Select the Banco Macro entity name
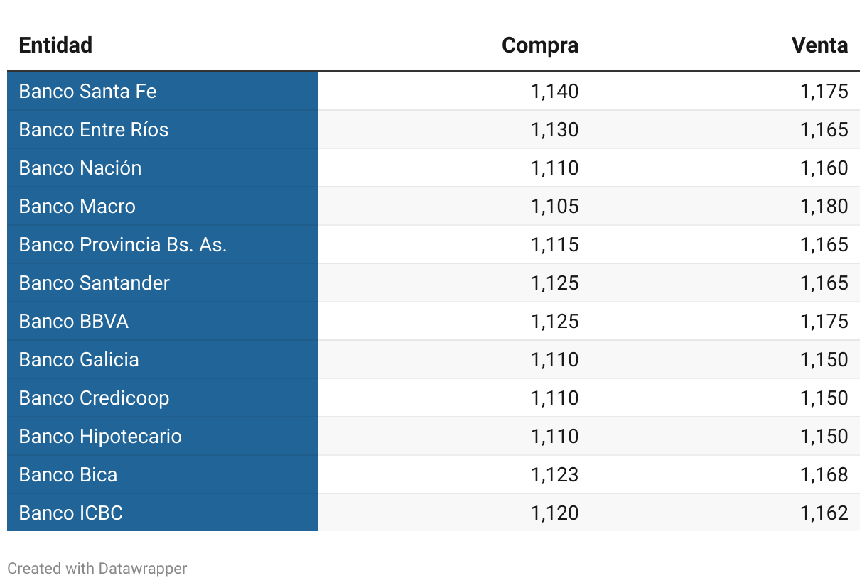The width and height of the screenshot is (867, 585). tap(77, 207)
